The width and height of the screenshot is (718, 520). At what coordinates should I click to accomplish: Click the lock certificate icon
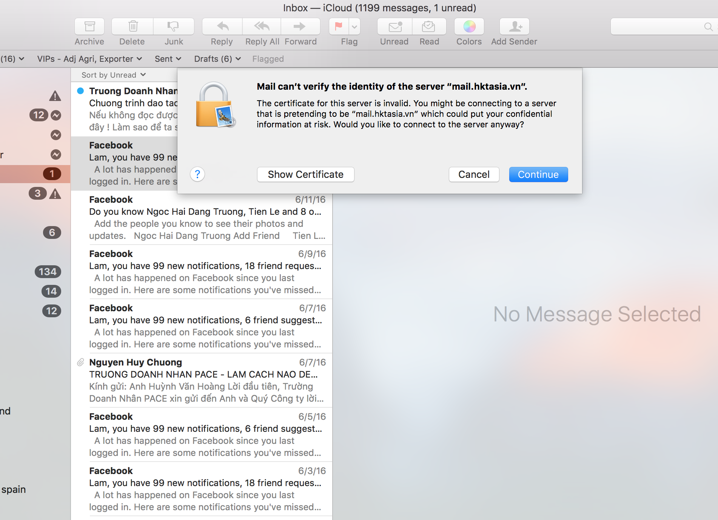pos(216,105)
